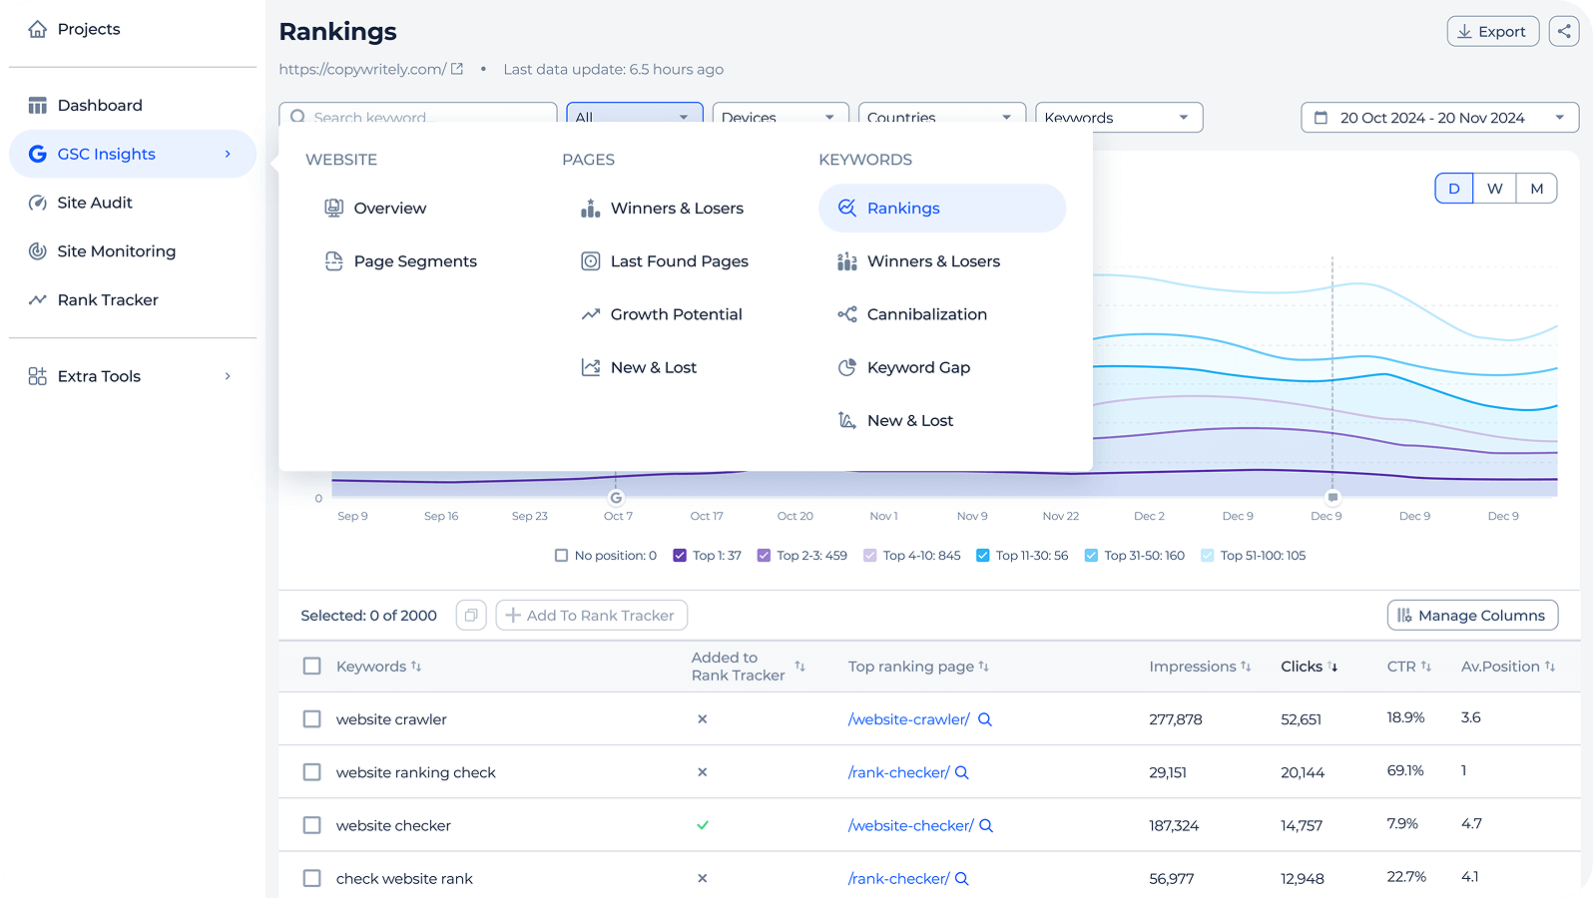Click the share icon next to Export

(x=1564, y=31)
